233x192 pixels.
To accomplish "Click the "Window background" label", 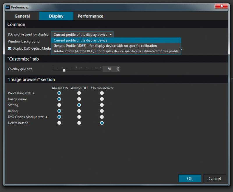I will click(x=24, y=41).
